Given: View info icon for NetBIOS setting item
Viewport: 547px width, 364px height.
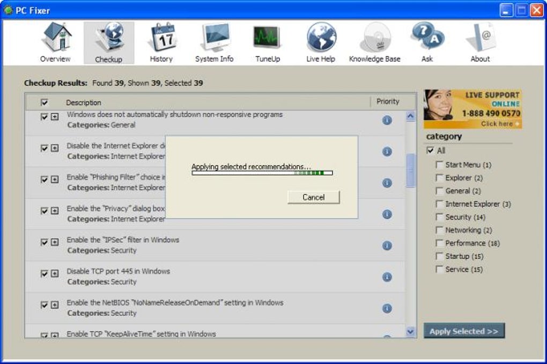Looking at the screenshot, I should tap(387, 308).
